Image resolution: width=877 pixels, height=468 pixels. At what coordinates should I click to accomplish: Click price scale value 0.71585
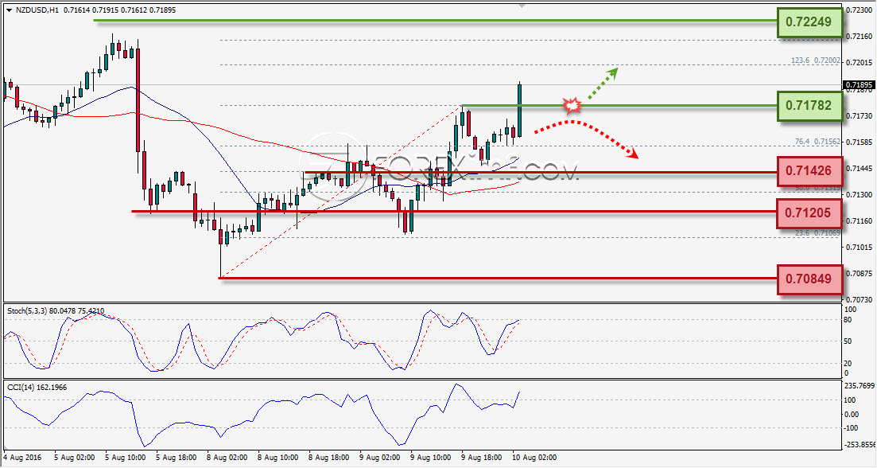point(860,142)
